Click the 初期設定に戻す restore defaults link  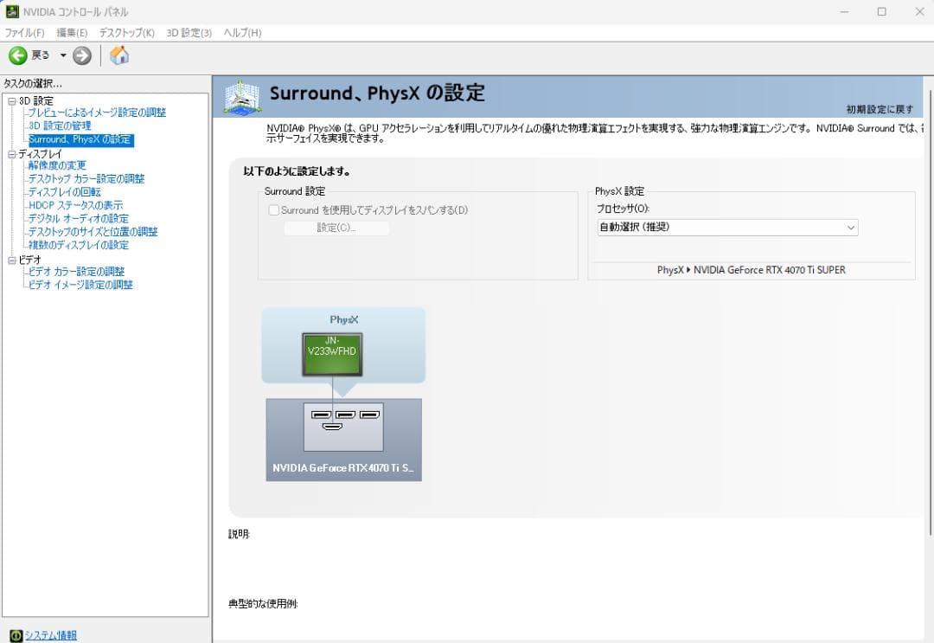[879, 109]
